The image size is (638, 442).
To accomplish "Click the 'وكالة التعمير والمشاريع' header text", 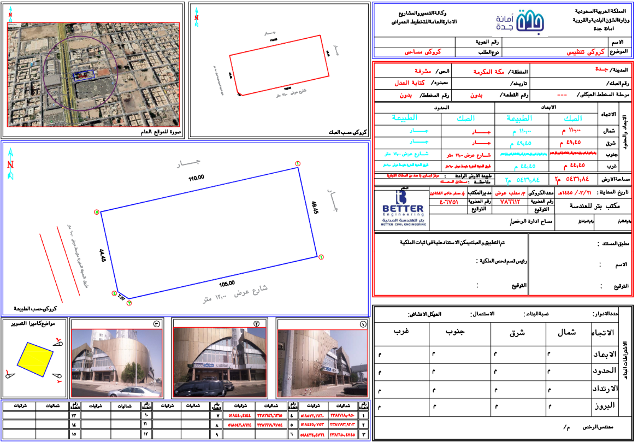I will [x=422, y=13].
